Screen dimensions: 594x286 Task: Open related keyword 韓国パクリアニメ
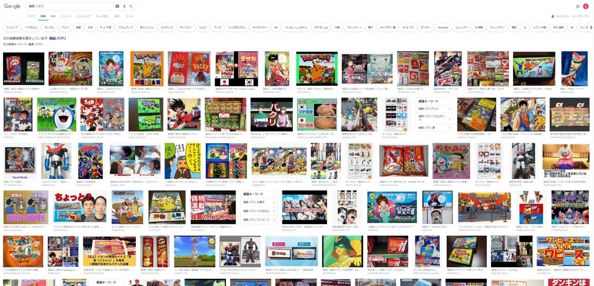[x=434, y=109]
